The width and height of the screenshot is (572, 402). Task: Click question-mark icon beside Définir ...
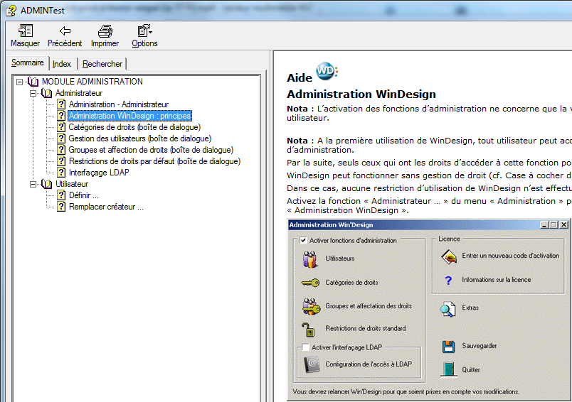(61, 195)
